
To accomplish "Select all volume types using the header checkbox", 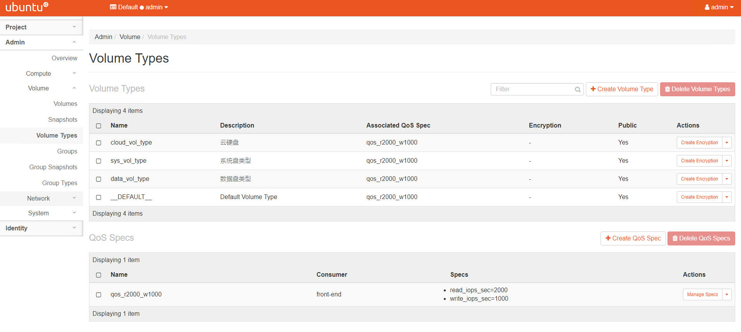I will tap(99, 126).
